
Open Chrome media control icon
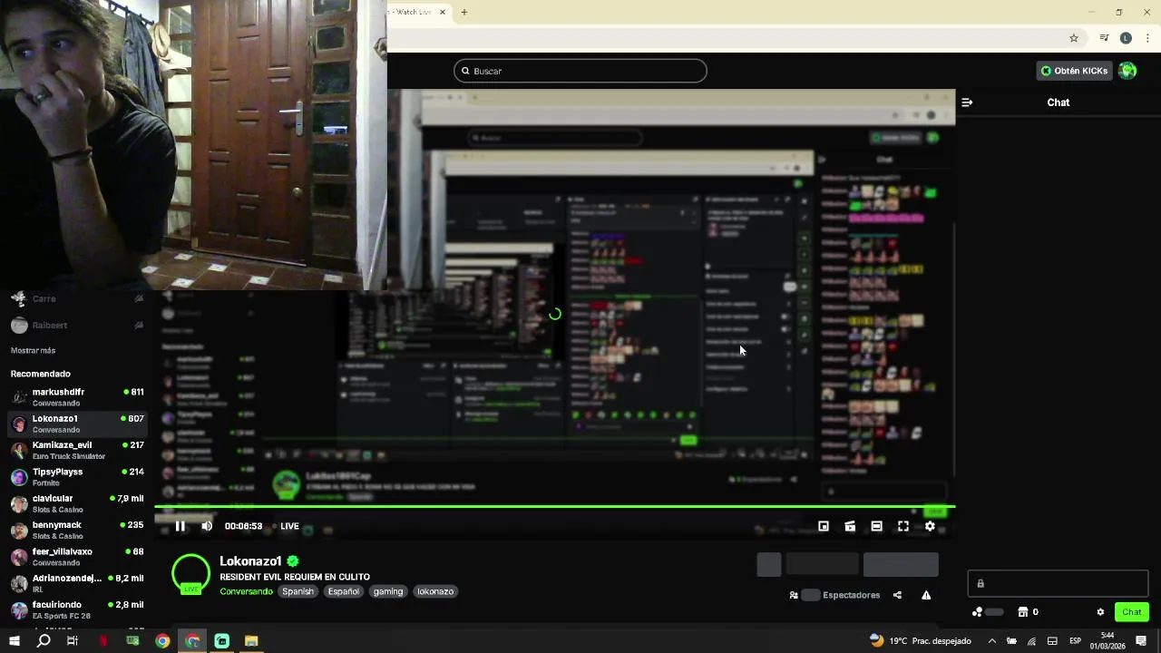coord(1104,38)
